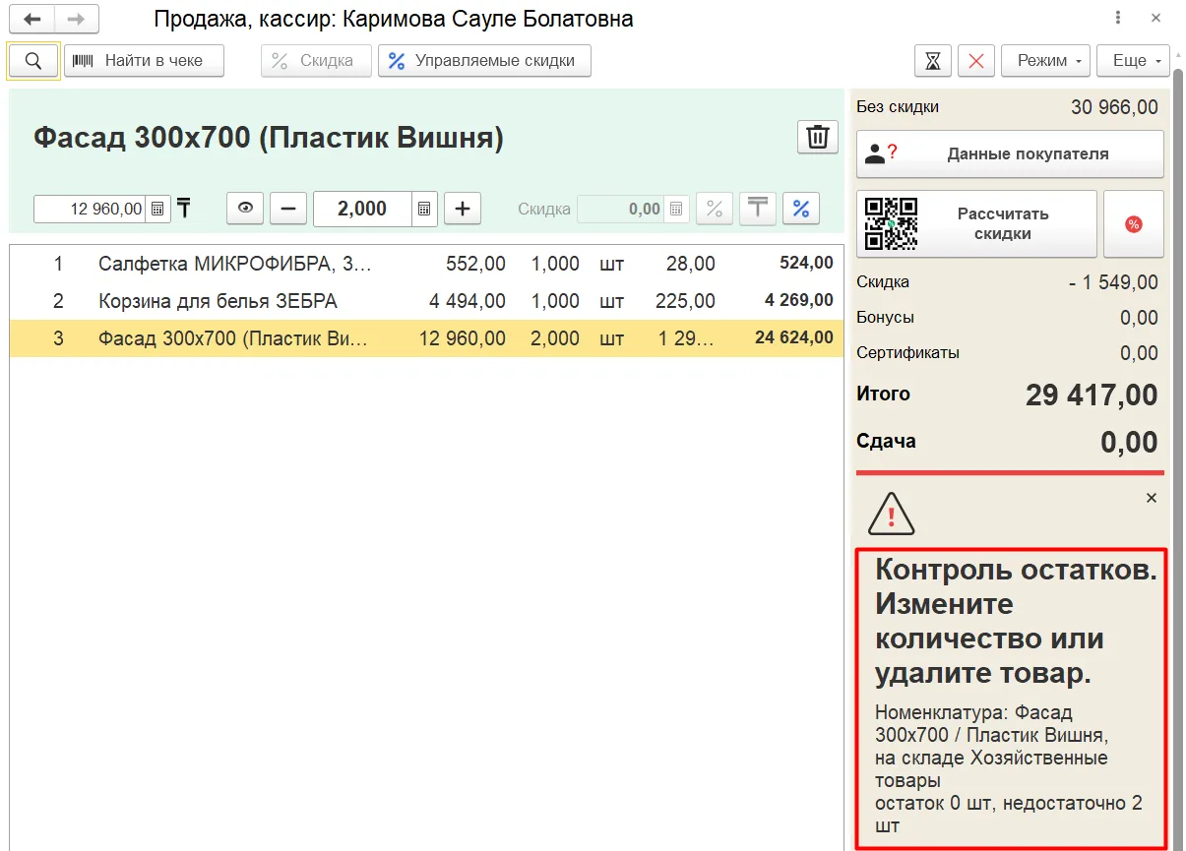Click blue percent icon in item panel

click(801, 209)
